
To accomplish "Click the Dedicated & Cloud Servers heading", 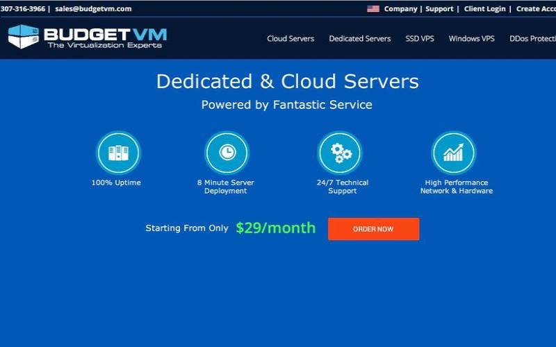I will point(288,81).
